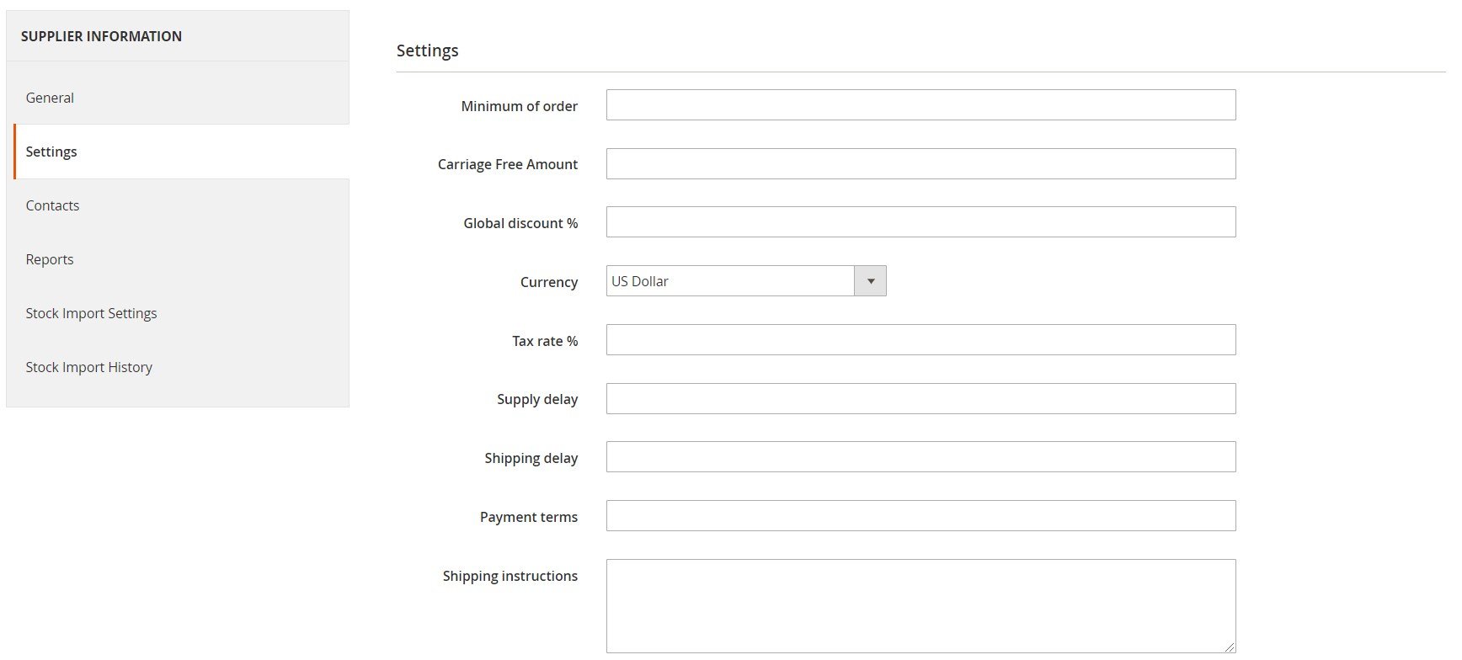This screenshot has height=660, width=1462.
Task: Click the Carriage Free Amount label
Action: [508, 164]
